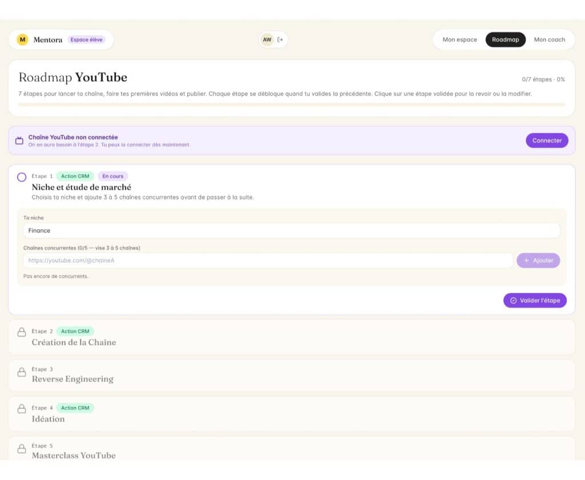Expand the Reverse Engineering step
This screenshot has height=480, width=585.
click(x=291, y=375)
